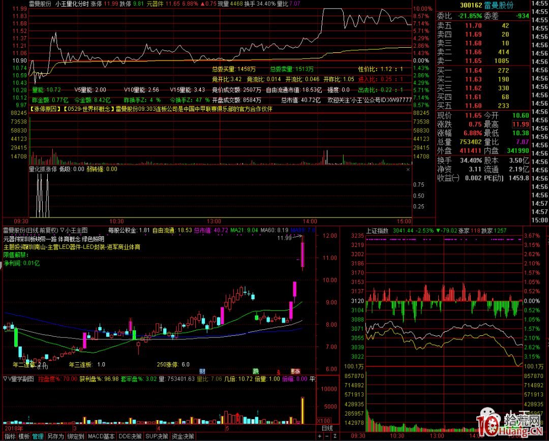Click the boxed 最高 11.99 value
This screenshot has width=549, height=441.
pos(521,124)
